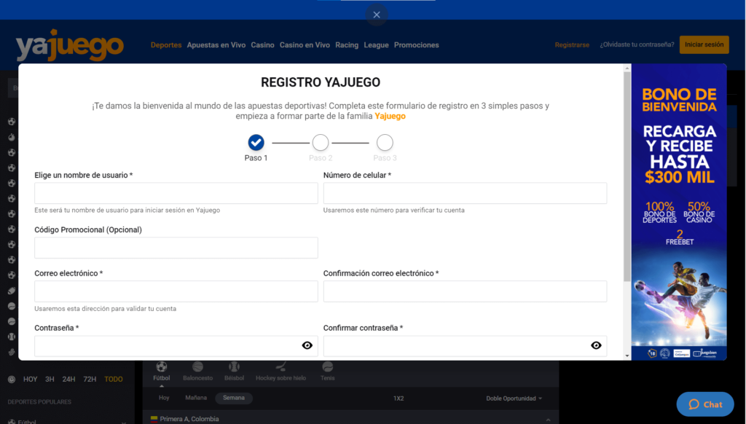The height and width of the screenshot is (424, 746).
Task: Click the scrollbar down arrow in the form
Action: point(627,356)
